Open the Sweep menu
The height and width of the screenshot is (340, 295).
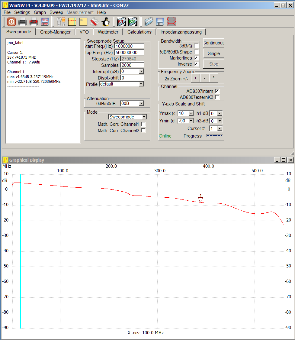coord(56,12)
